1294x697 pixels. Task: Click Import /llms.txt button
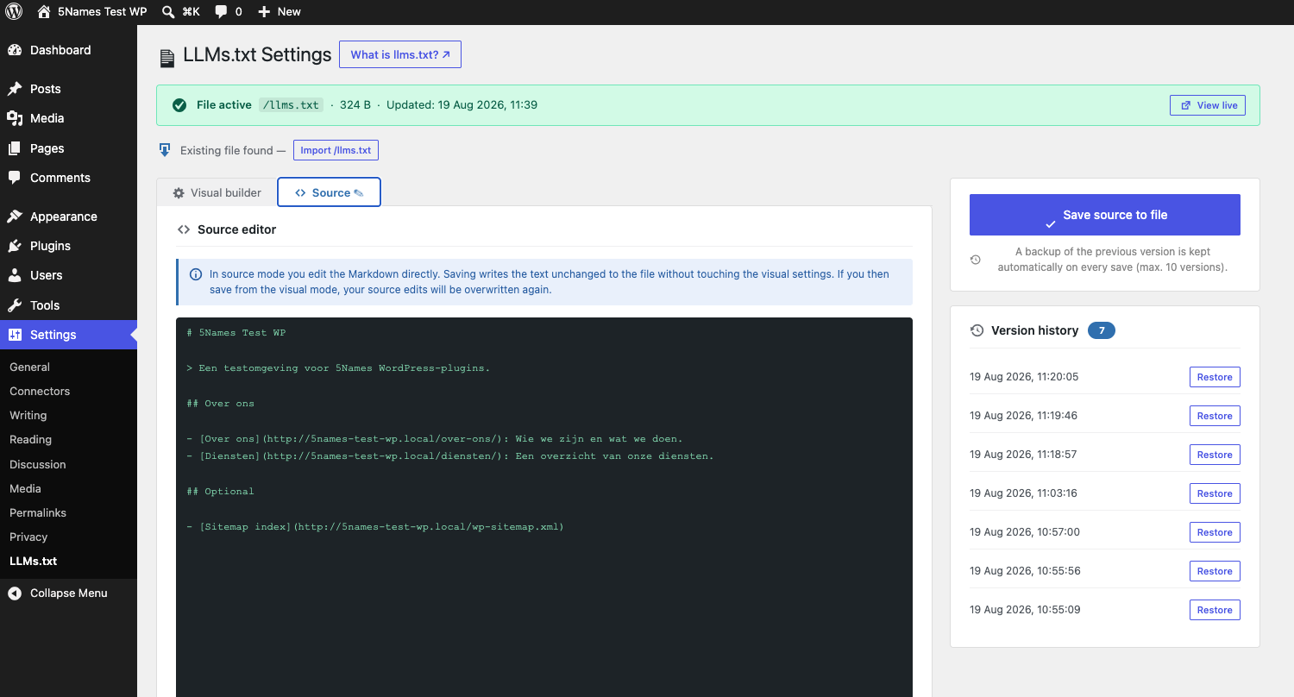[336, 150]
